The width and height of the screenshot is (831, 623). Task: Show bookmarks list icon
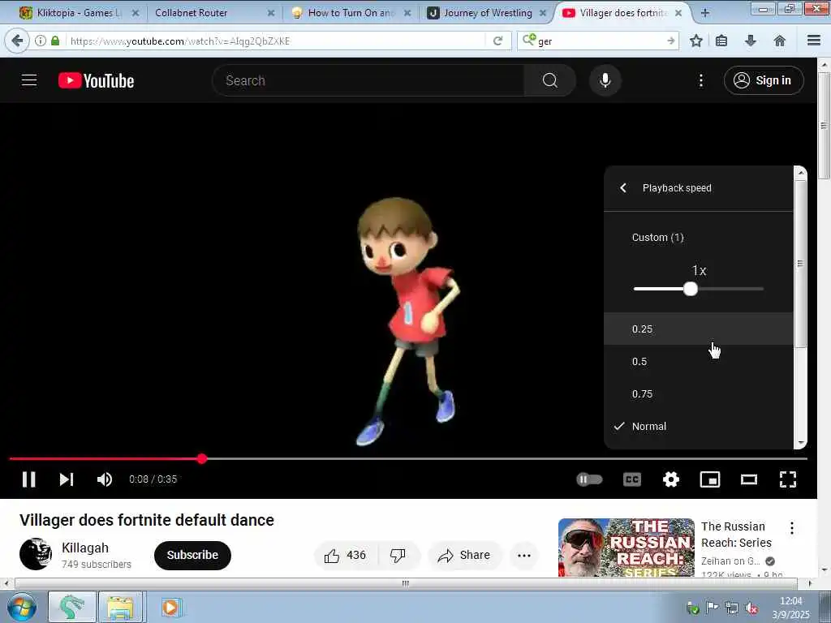click(x=721, y=41)
